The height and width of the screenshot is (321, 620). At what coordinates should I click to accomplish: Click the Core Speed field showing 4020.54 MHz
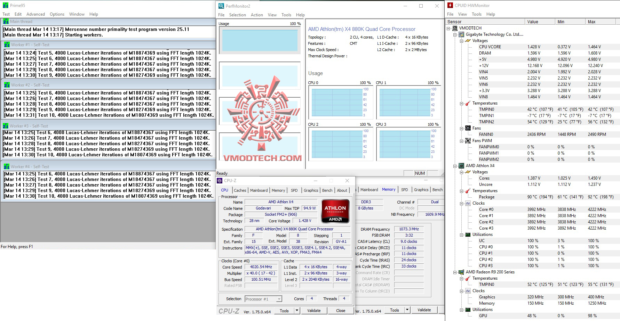tap(261, 267)
